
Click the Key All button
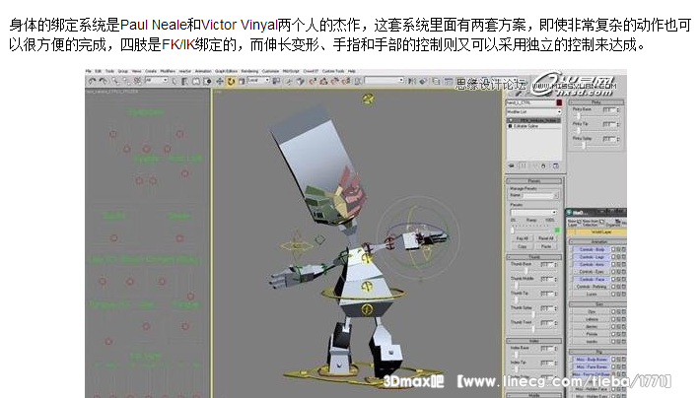[524, 238]
